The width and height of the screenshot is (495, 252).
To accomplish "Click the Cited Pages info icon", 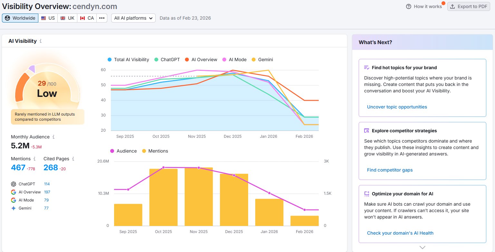I will click(x=73, y=159).
